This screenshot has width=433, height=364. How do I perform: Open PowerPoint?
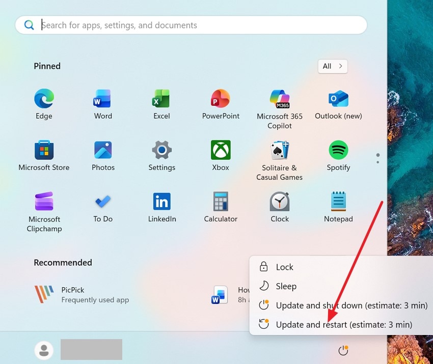point(220,99)
